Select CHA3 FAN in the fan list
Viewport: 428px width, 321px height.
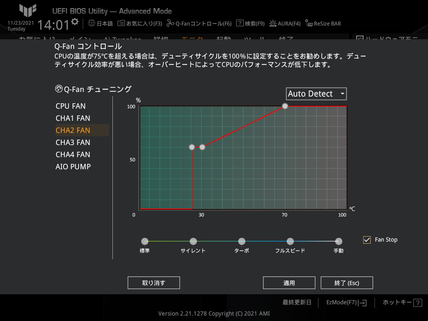(82, 143)
